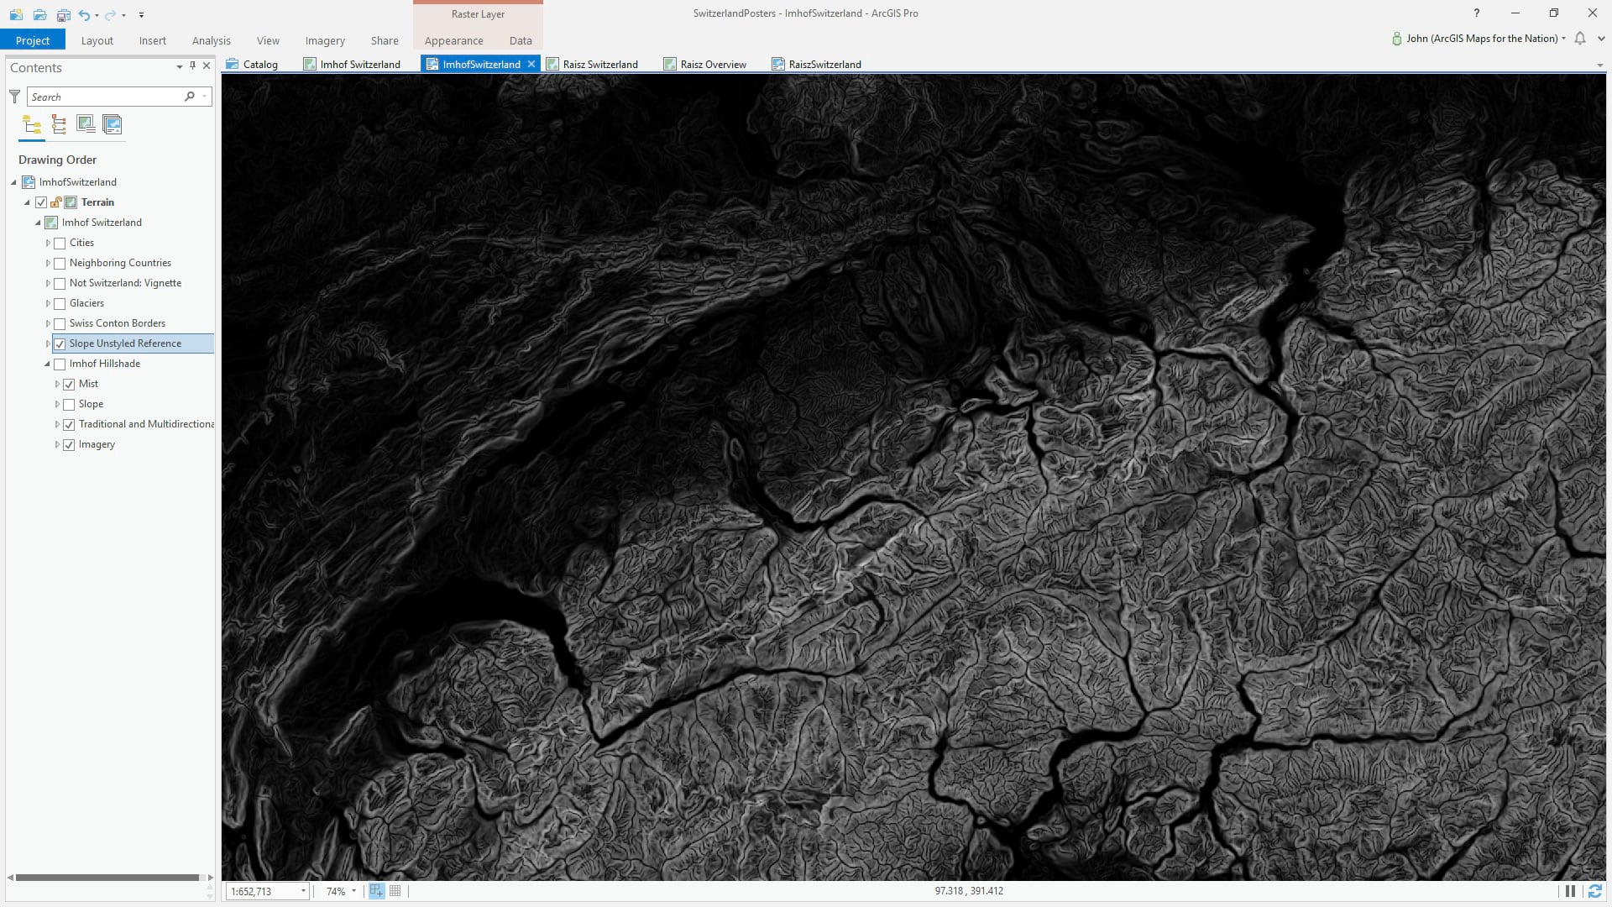Switch to the Raisz Overview tab

(x=712, y=64)
